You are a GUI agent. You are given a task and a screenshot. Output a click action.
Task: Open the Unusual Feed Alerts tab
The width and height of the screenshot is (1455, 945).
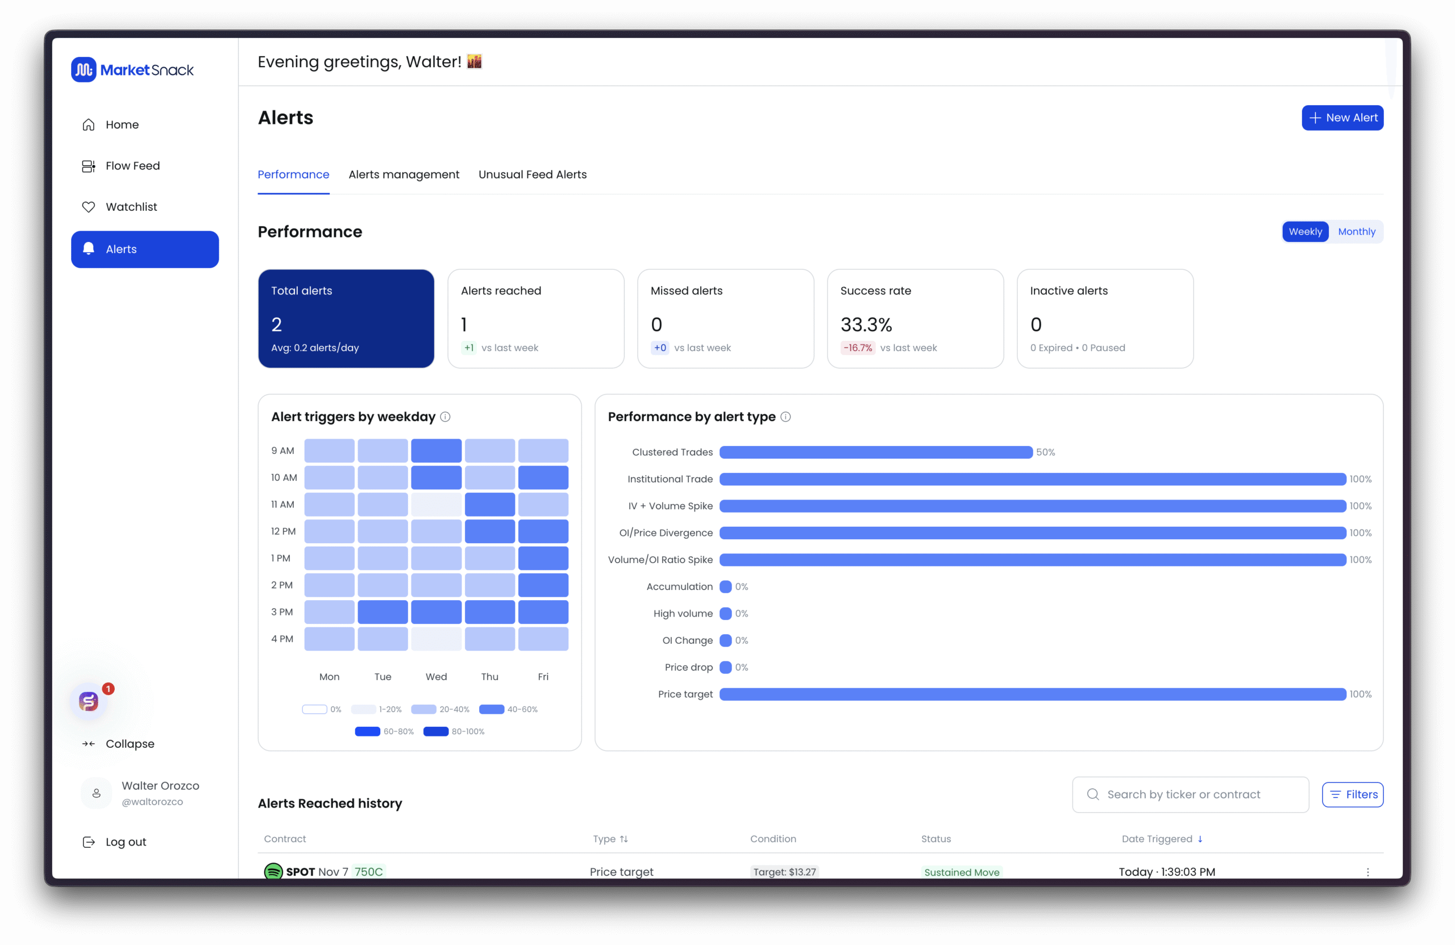click(532, 174)
